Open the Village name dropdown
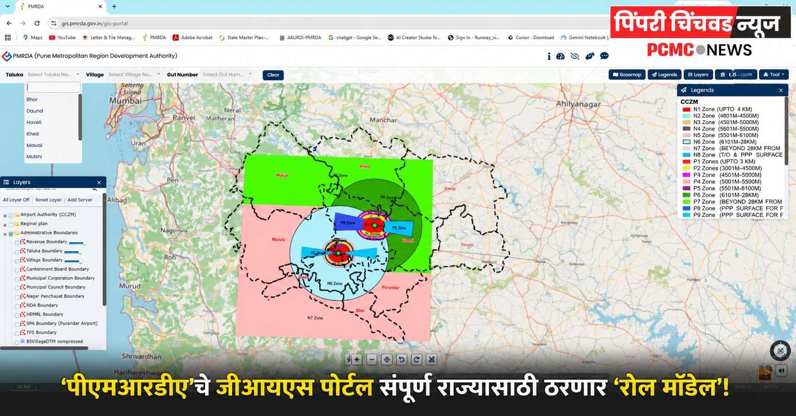Viewport: 796px width, 416px height. pos(134,74)
